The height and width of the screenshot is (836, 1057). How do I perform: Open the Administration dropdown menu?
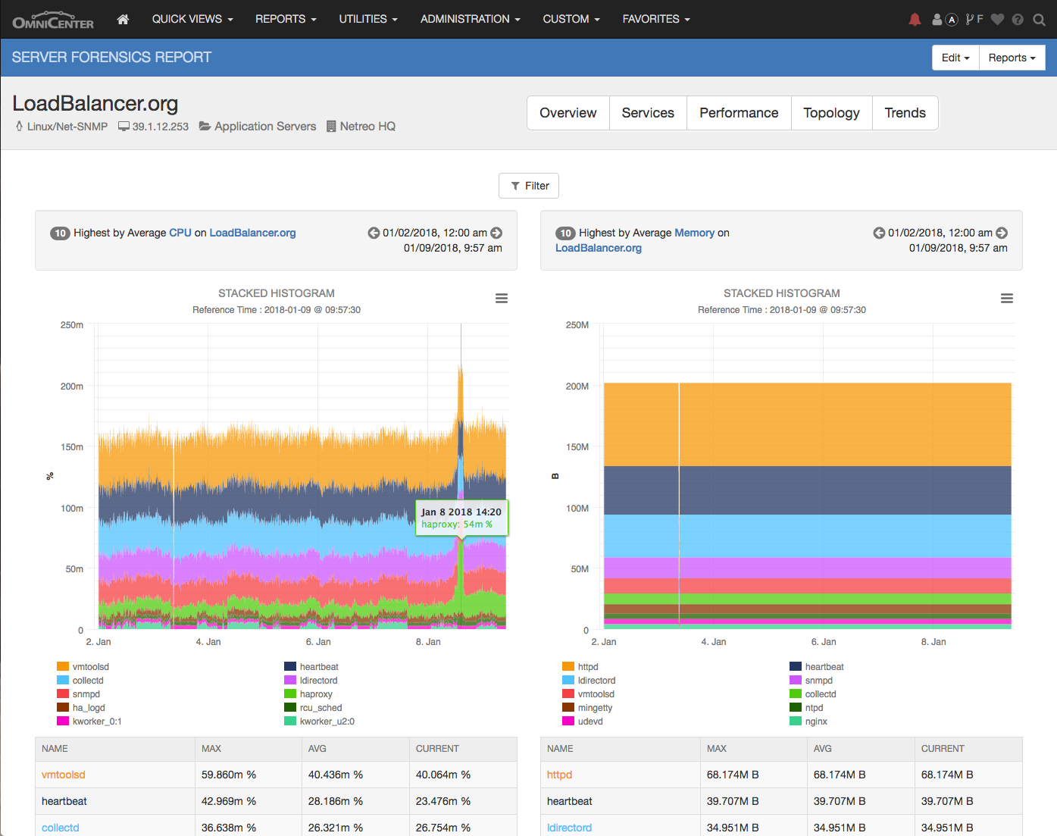click(x=471, y=19)
